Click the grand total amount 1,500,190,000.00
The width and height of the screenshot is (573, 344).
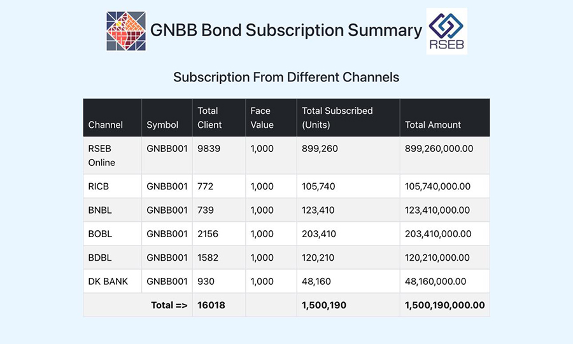tap(445, 305)
